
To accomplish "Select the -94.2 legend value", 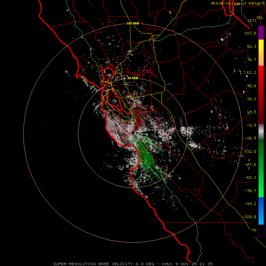I will pyautogui.click(x=250, y=204).
